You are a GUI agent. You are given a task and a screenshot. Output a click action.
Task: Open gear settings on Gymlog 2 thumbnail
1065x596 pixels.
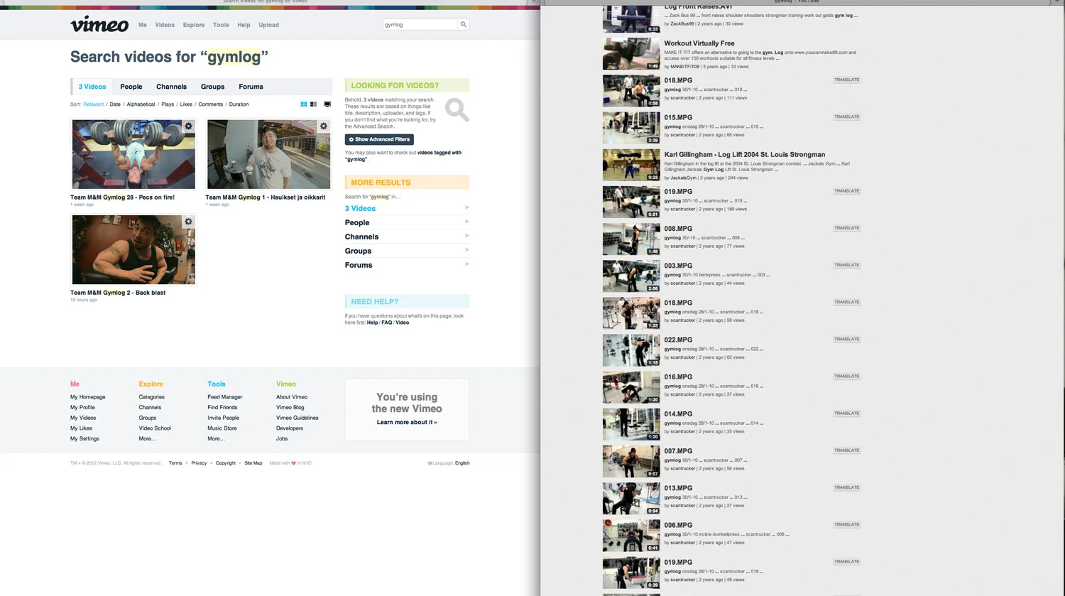pos(188,222)
